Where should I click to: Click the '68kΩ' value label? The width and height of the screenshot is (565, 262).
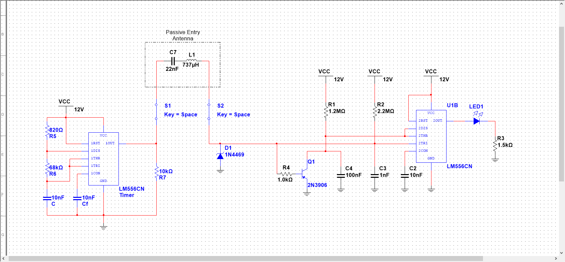point(56,167)
